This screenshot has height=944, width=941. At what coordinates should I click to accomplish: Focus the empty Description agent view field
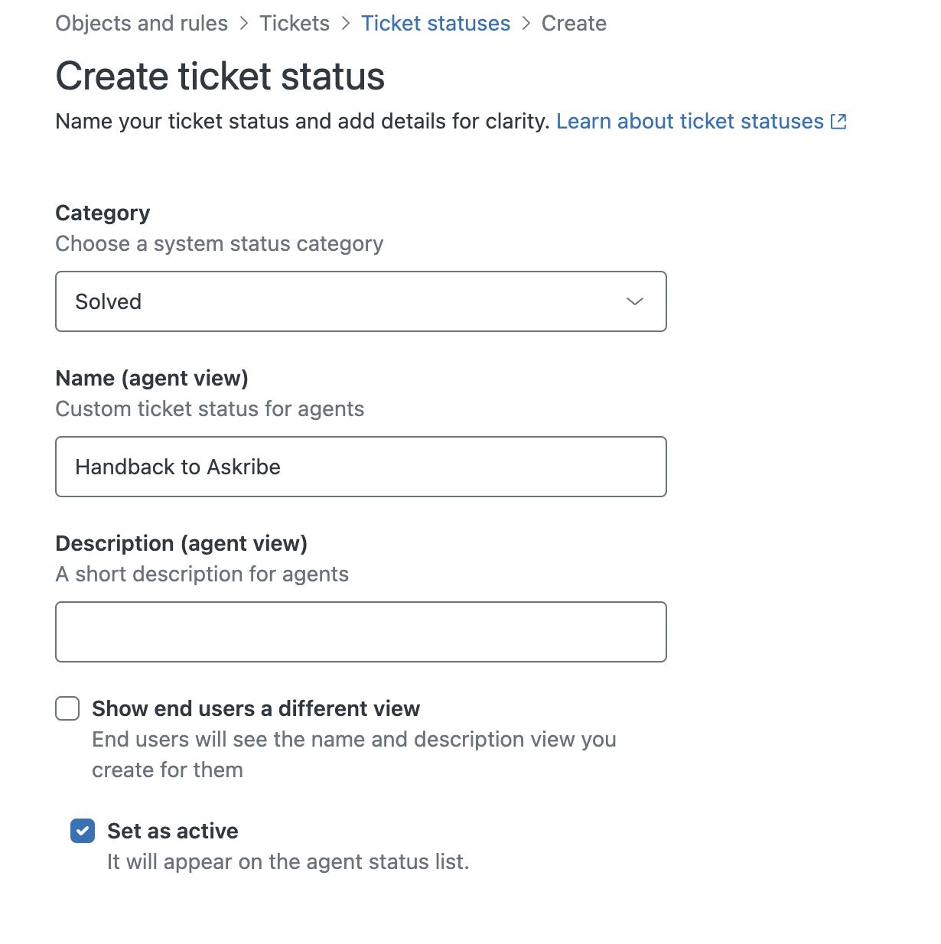point(360,632)
